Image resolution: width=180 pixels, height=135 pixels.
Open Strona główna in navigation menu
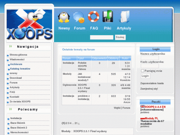(x=18, y=55)
